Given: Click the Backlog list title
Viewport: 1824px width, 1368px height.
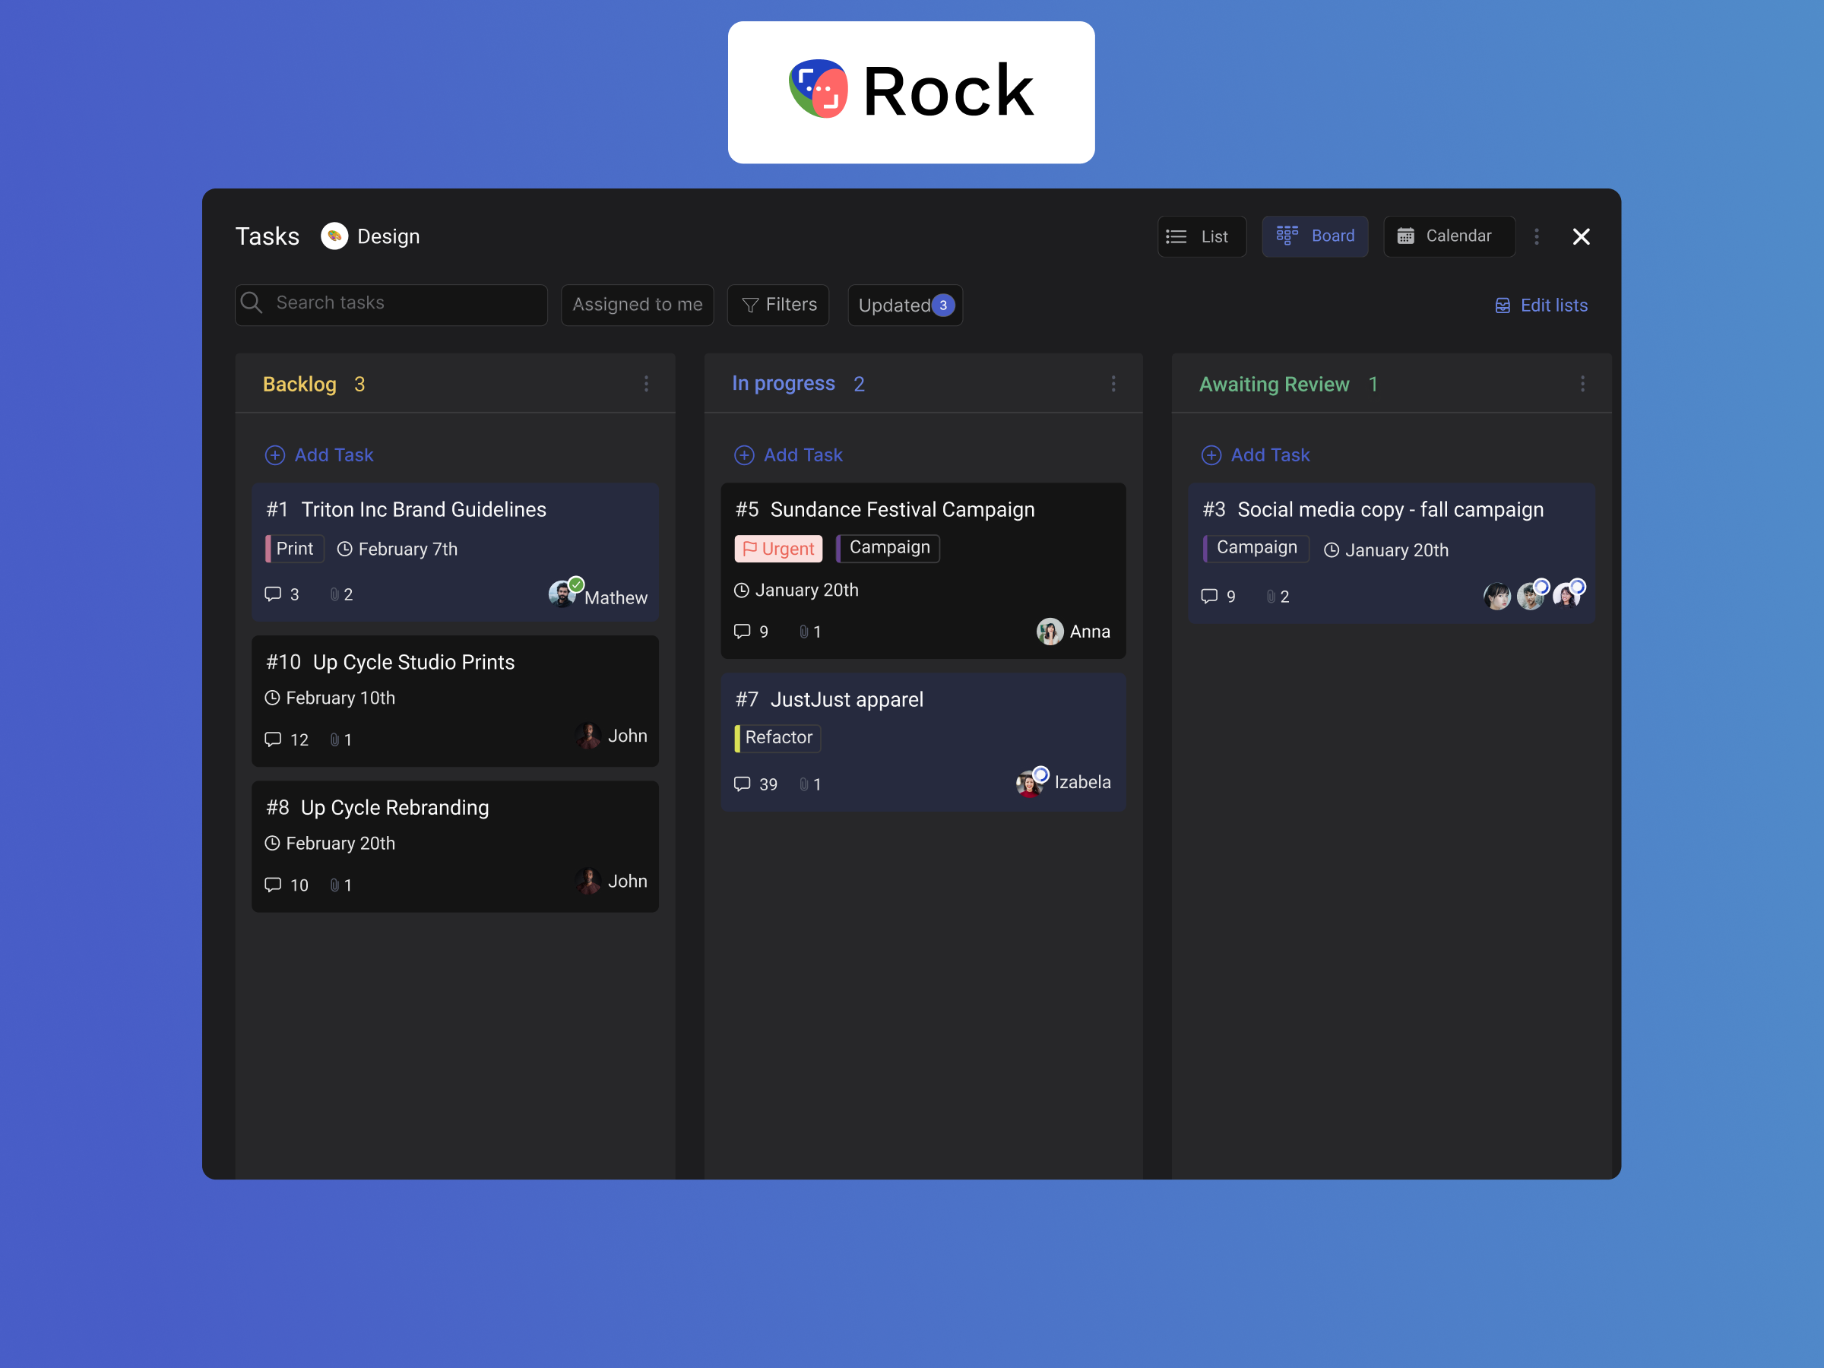Looking at the screenshot, I should (299, 385).
